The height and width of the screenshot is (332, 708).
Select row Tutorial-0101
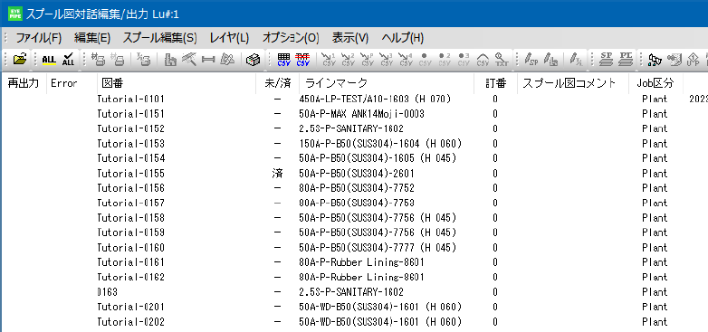[x=354, y=99]
